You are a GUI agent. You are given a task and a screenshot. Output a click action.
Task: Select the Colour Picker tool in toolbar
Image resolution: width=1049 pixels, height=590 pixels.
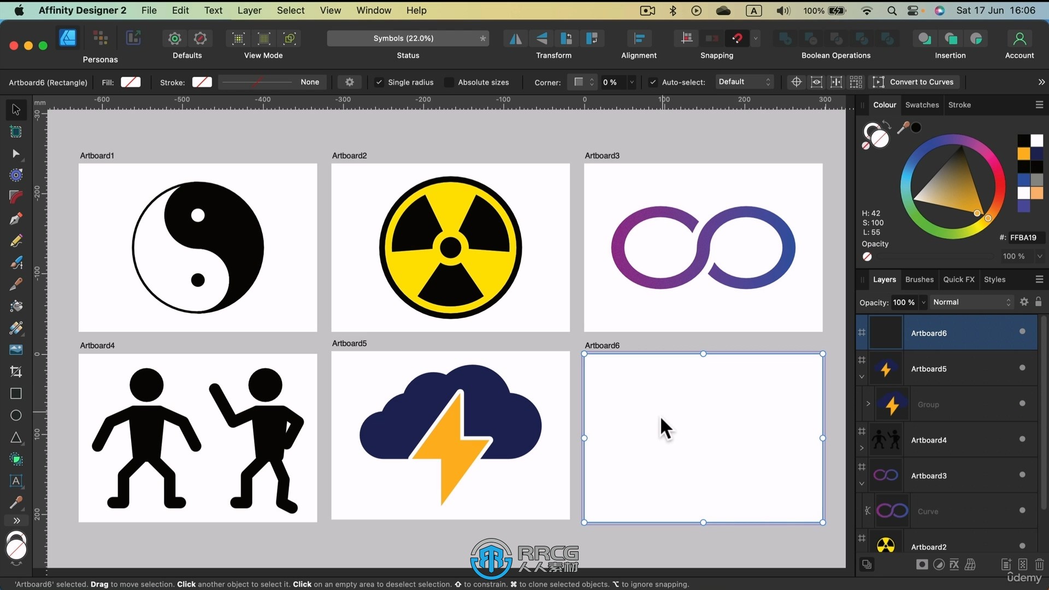(x=16, y=502)
